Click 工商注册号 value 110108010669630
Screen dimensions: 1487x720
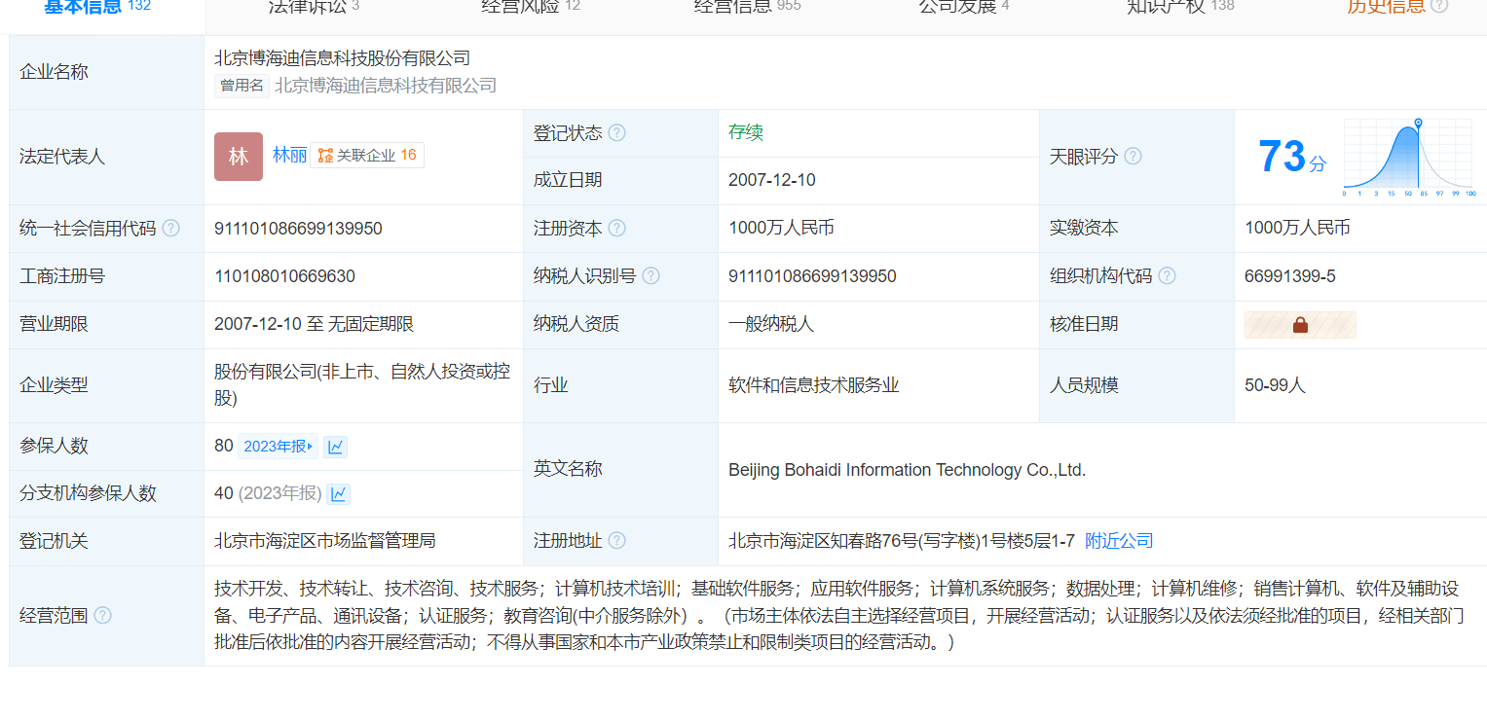pos(284,276)
